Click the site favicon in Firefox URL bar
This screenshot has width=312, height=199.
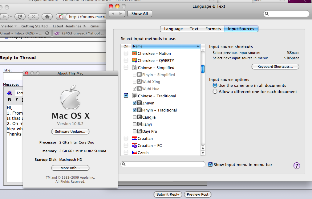coord(61,17)
